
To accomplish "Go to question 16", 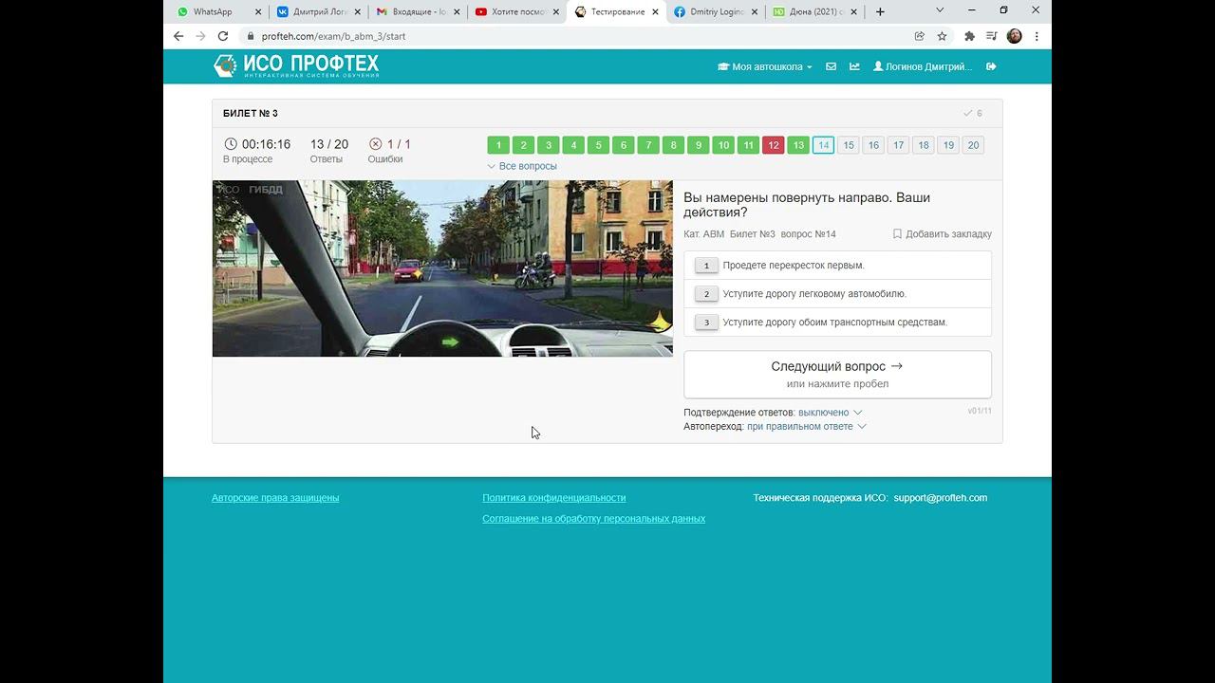I will (x=873, y=145).
